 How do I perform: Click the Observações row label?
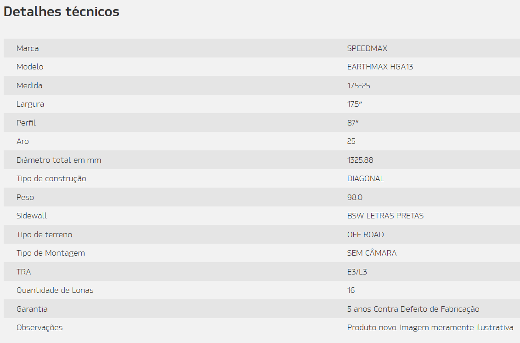[x=40, y=327]
